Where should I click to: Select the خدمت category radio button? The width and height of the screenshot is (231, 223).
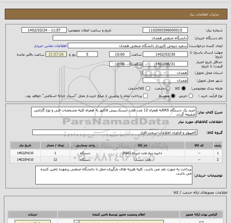coord(168,88)
